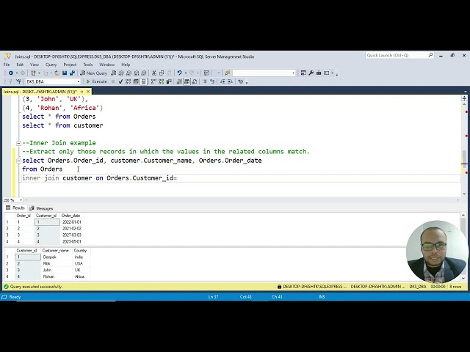The width and height of the screenshot is (470, 352).
Task: Click the New Query button
Action: [94, 73]
